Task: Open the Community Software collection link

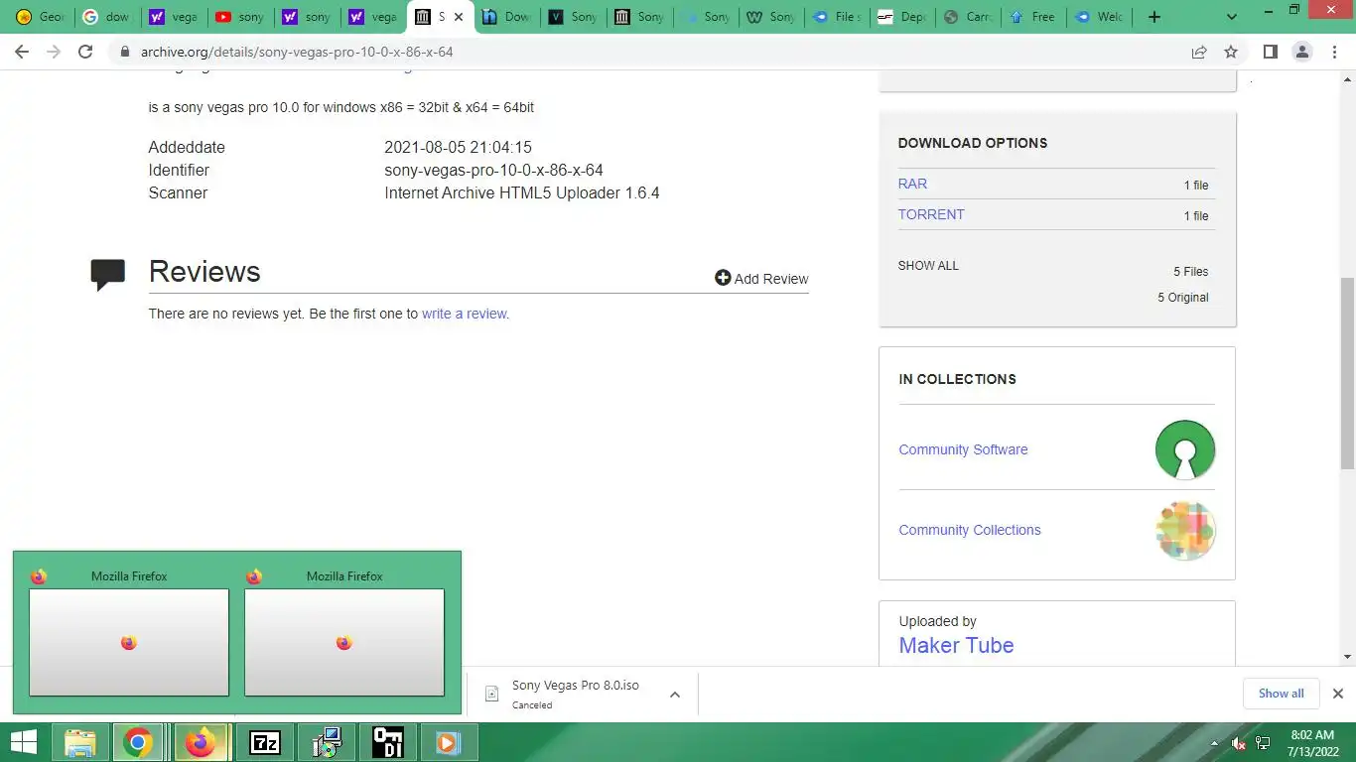Action: coord(963,449)
